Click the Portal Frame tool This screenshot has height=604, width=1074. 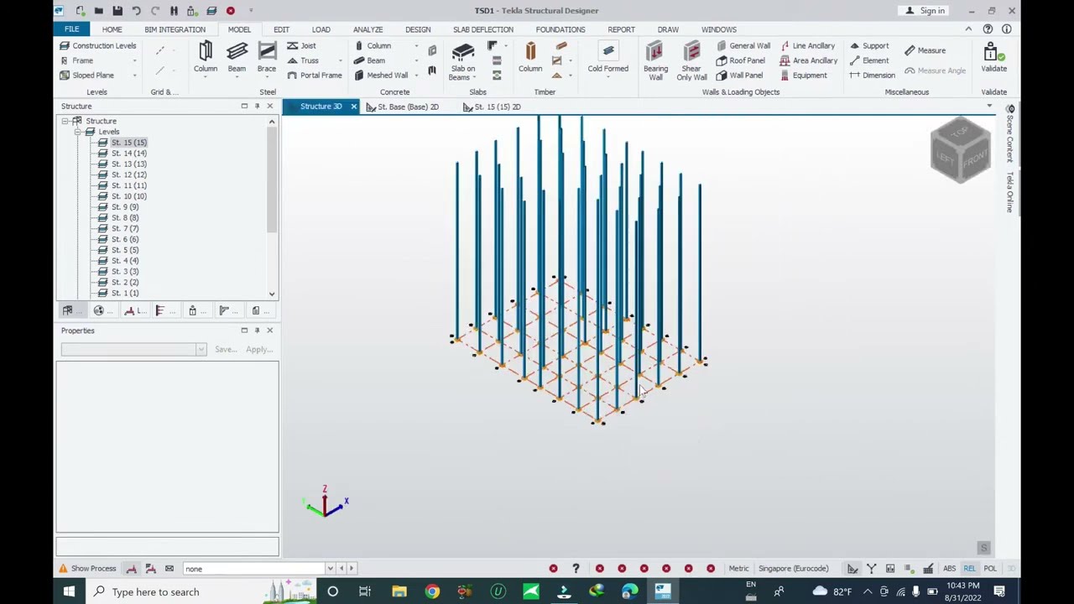click(315, 75)
